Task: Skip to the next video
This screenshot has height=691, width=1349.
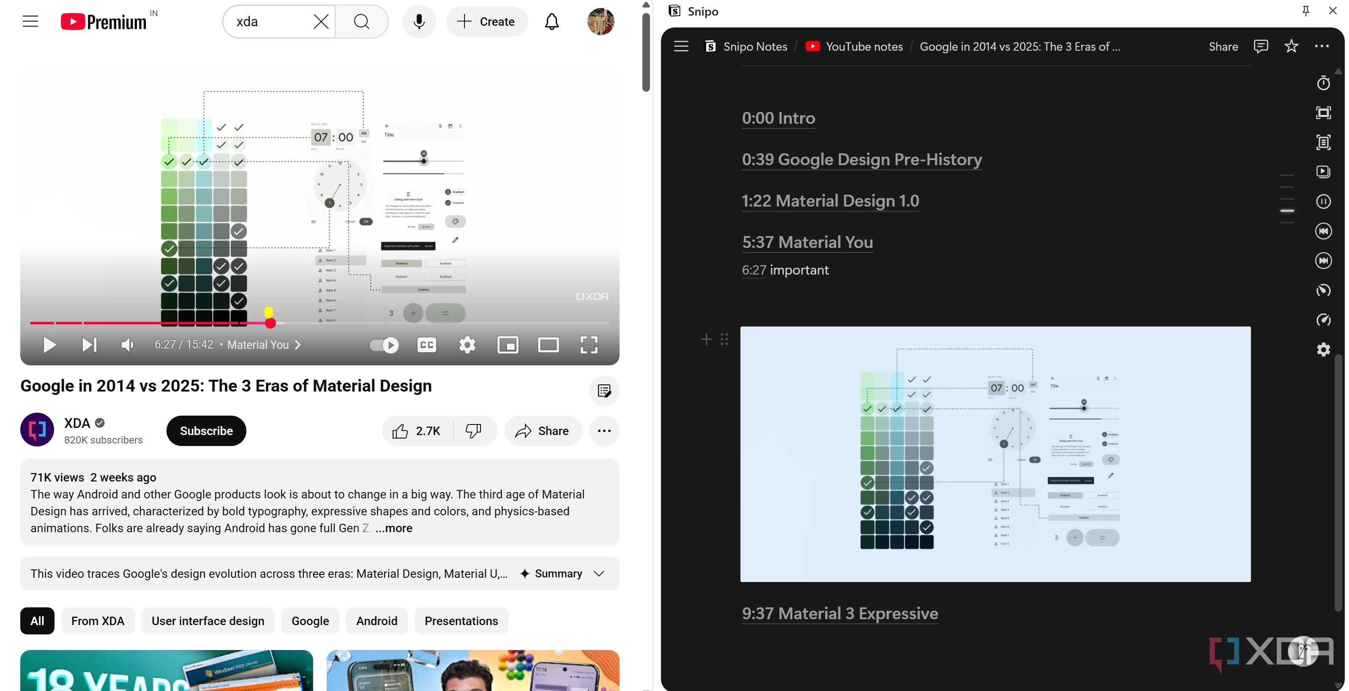Action: (x=89, y=345)
